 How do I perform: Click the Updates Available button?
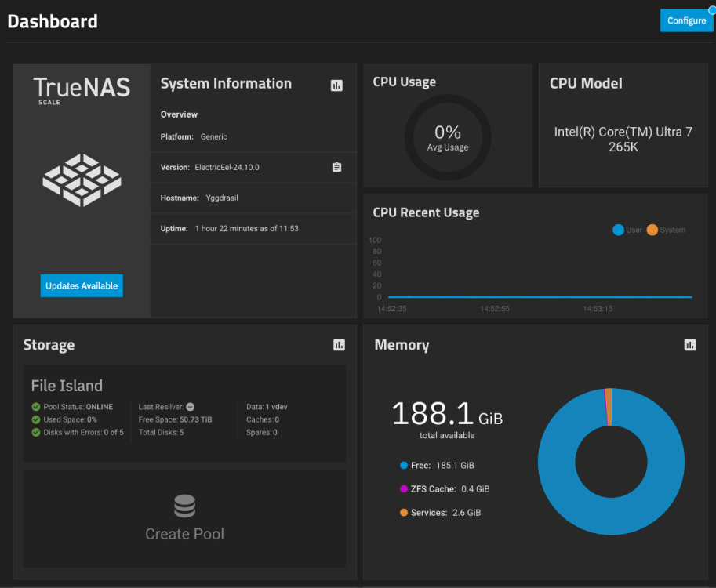tap(82, 286)
